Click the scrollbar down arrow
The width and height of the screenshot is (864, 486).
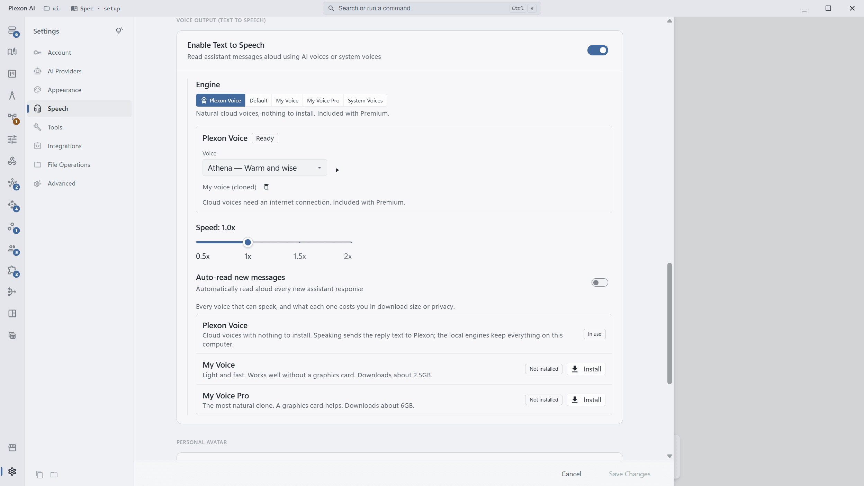click(x=669, y=456)
